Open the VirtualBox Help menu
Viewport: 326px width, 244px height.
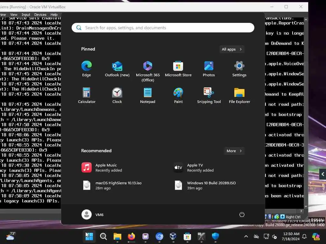pyautogui.click(x=54, y=15)
